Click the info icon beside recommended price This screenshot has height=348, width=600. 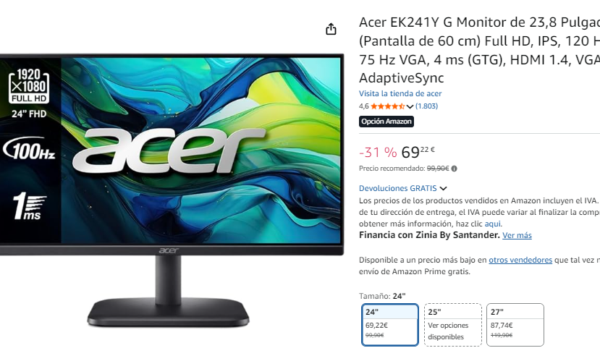[455, 169]
